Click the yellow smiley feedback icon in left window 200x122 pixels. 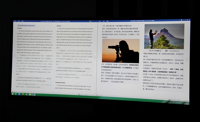90,21
